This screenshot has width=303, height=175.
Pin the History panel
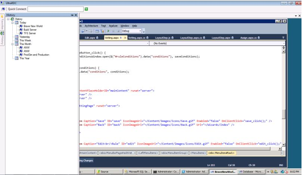(x=72, y=15)
